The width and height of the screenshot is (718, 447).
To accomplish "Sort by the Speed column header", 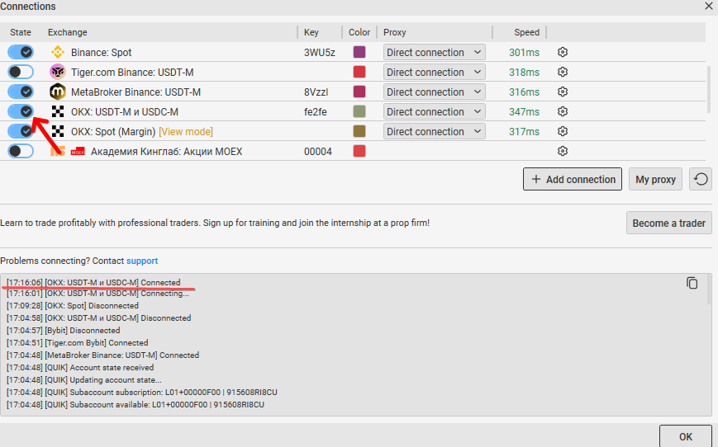I will 526,32.
